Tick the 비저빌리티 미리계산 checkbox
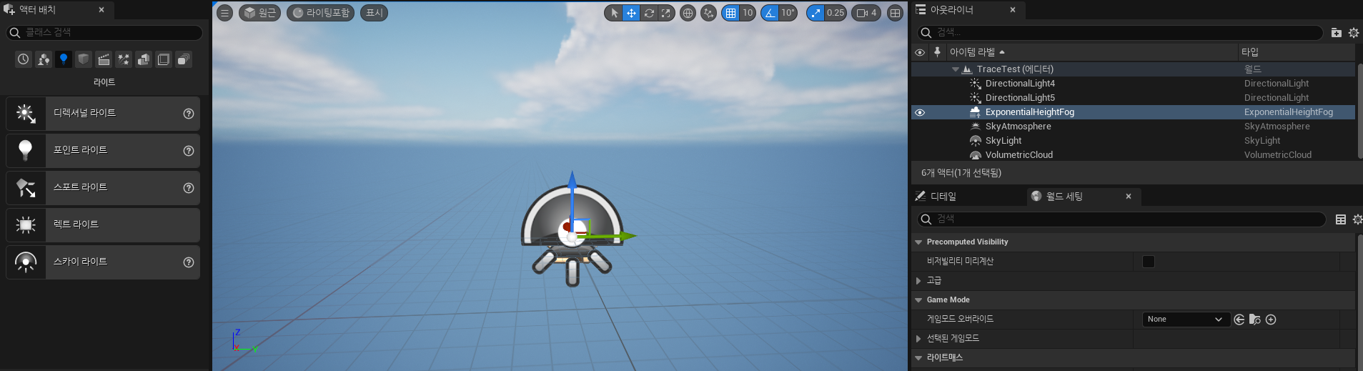The image size is (1363, 371). point(1149,262)
